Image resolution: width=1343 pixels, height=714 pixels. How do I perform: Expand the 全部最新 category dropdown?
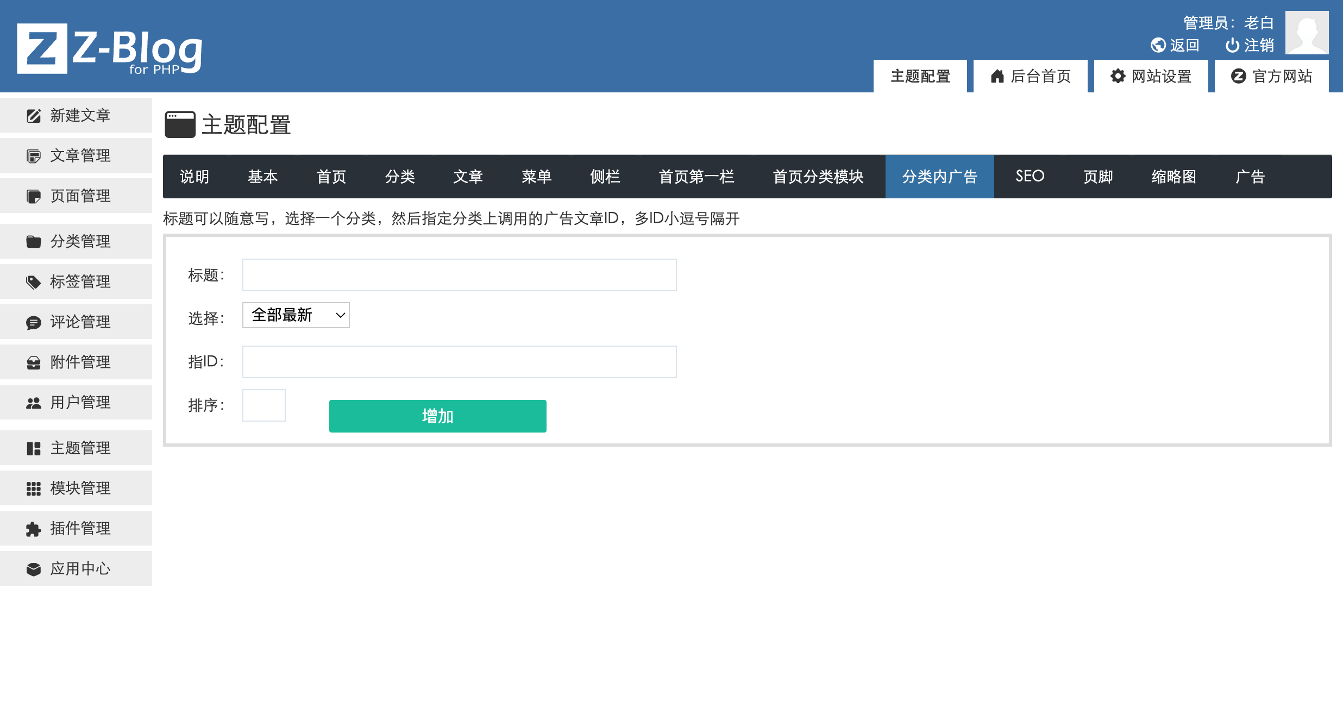296,315
